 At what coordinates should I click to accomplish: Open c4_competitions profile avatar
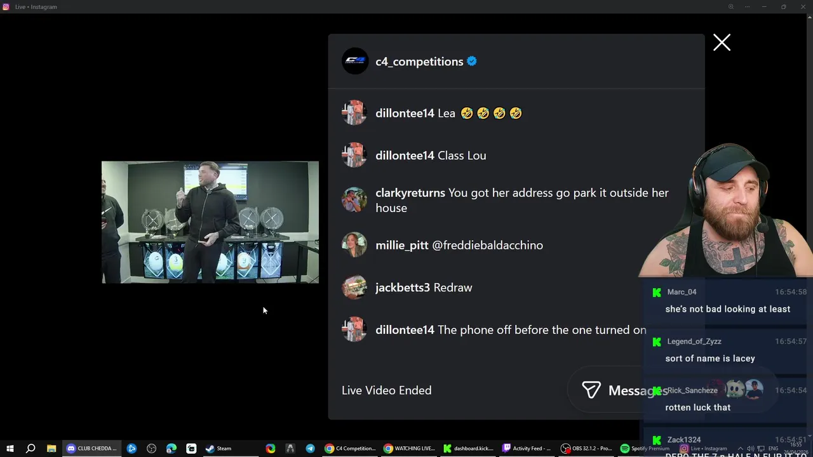coord(355,62)
